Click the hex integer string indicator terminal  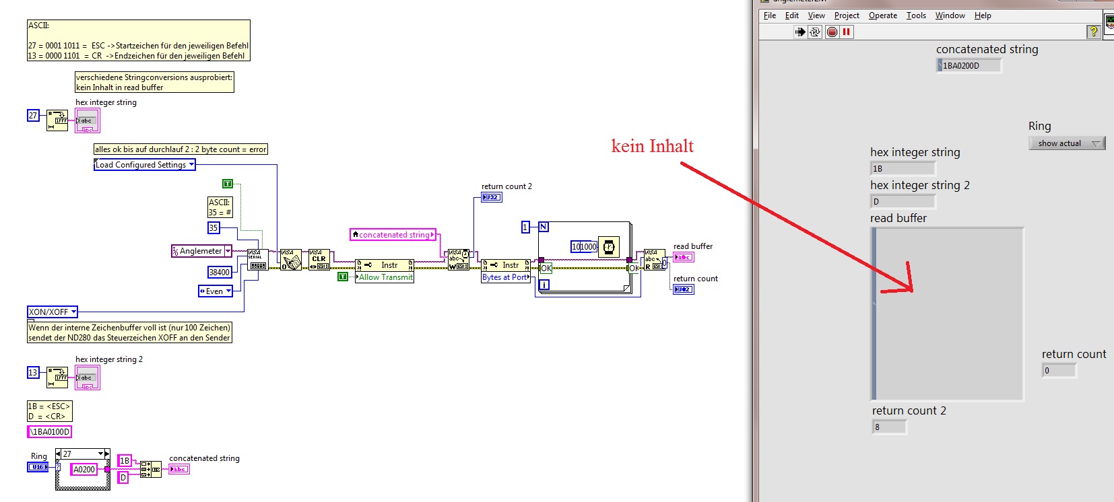tap(88, 121)
